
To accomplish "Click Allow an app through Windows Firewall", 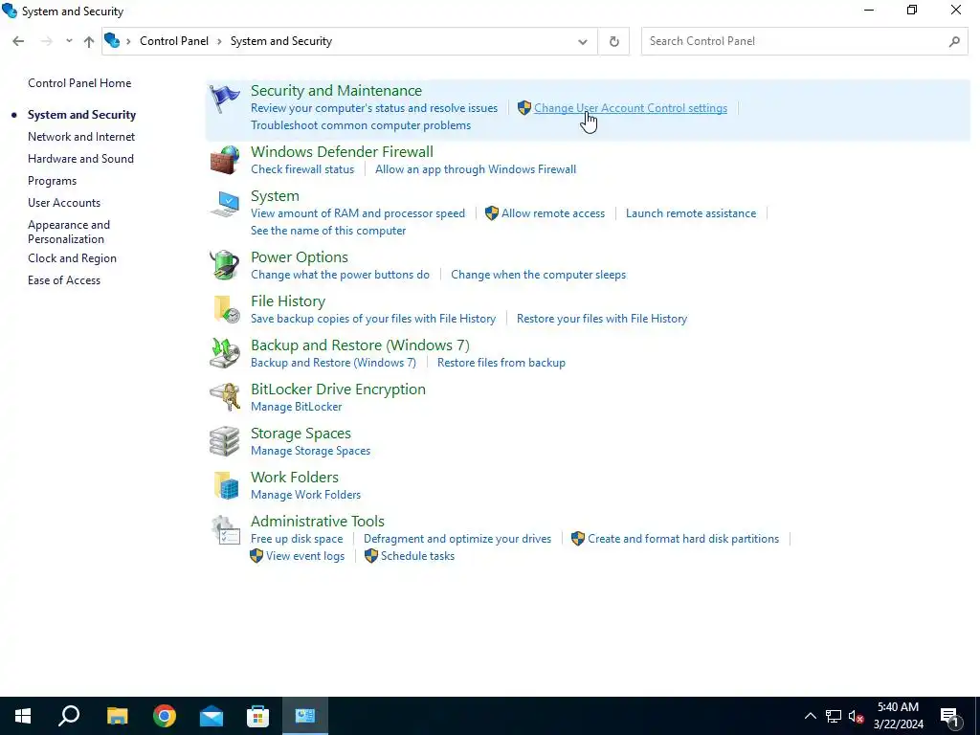I will [476, 169].
